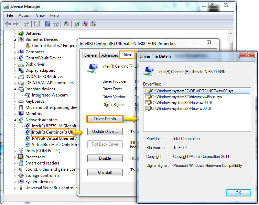The height and width of the screenshot is (205, 259).
Task: Click the Disable device toolbar icon with down arrow
Action: click(93, 24)
